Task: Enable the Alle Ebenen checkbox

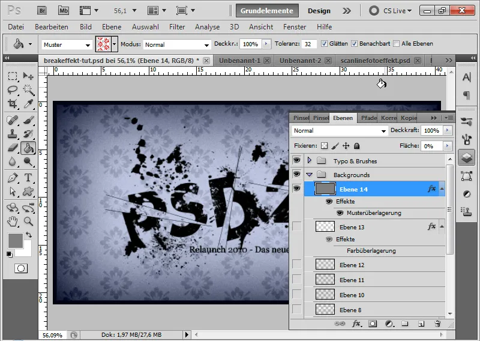Action: coord(396,44)
